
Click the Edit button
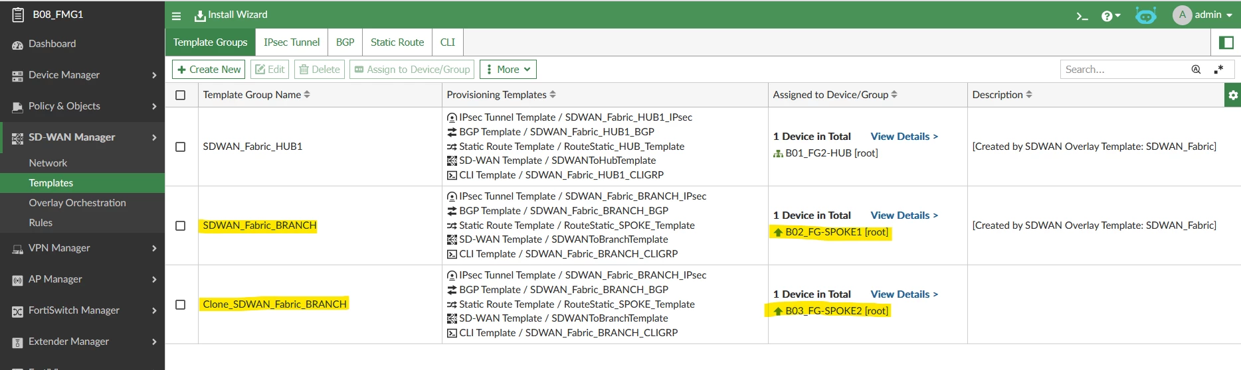point(270,69)
